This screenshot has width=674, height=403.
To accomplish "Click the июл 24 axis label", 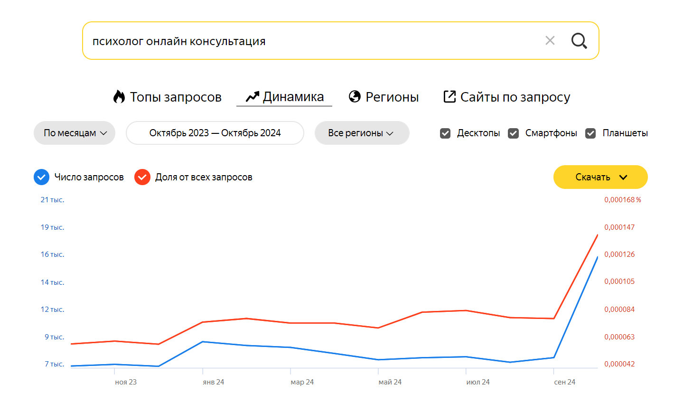I will 478,382.
